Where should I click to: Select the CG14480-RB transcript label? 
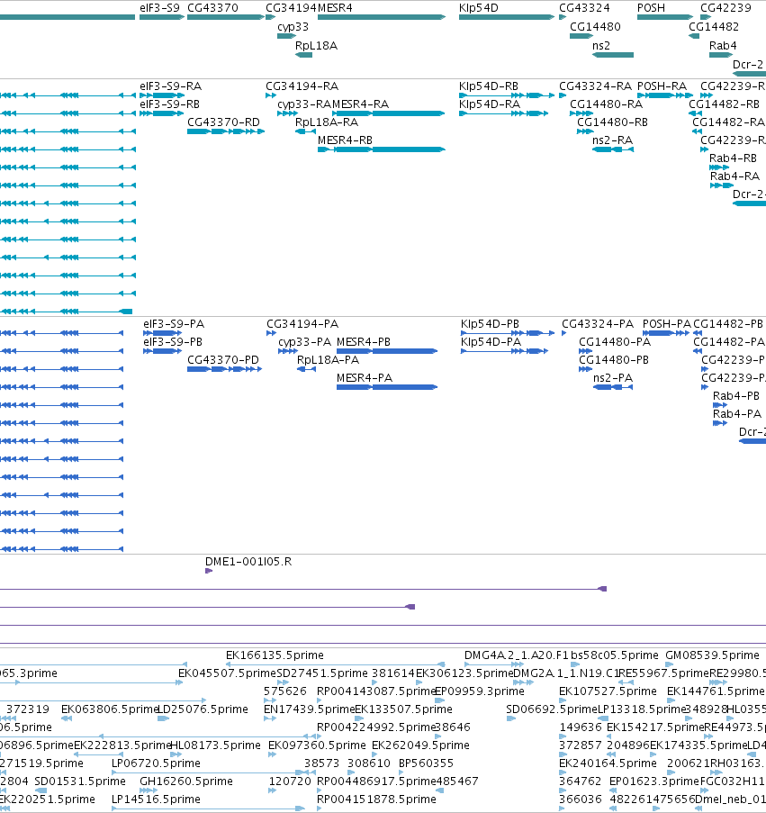(x=612, y=122)
